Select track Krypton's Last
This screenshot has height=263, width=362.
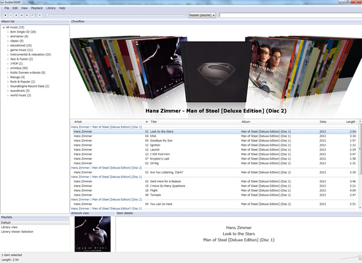[x=215, y=159]
